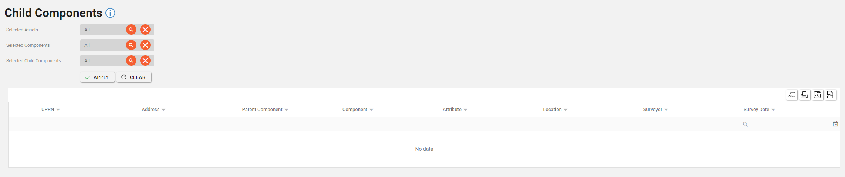
Task: Click the hand holding card toolbar icon
Action: [791, 95]
